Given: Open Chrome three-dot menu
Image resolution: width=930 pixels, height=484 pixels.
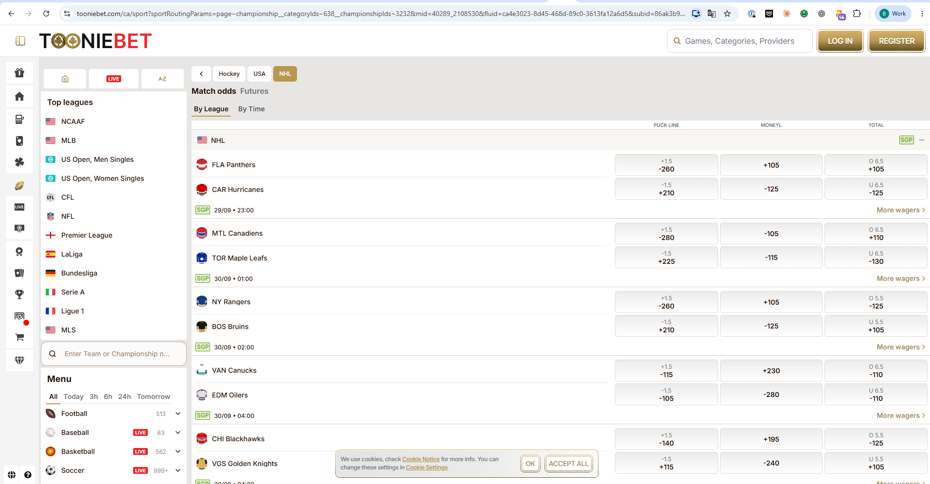Looking at the screenshot, I should tap(922, 14).
